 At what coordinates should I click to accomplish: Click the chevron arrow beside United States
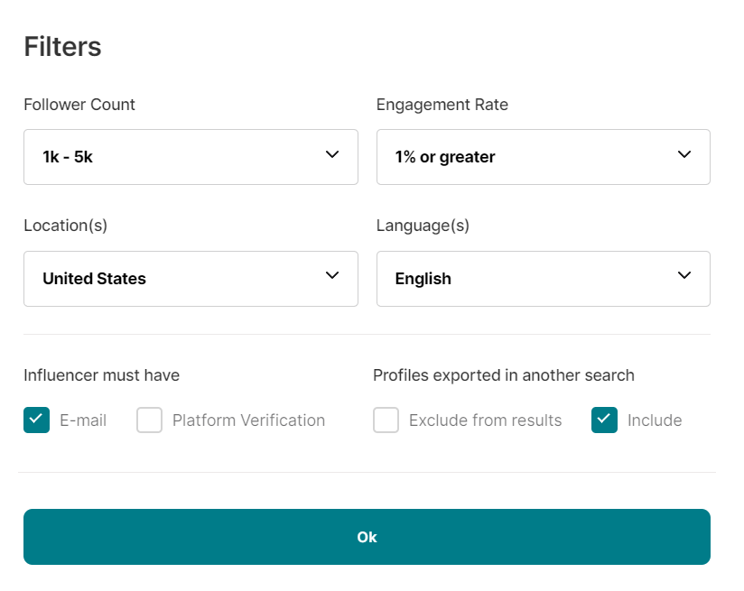[x=332, y=275]
